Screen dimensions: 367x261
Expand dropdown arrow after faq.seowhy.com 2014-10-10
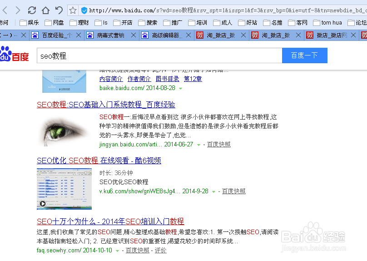pos(117,251)
